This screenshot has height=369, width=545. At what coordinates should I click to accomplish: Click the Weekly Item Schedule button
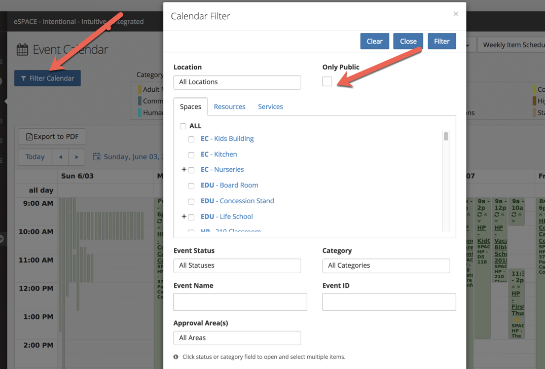pyautogui.click(x=511, y=45)
